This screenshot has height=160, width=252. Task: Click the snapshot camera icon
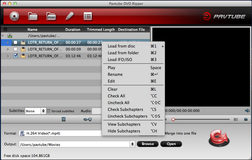point(236,119)
